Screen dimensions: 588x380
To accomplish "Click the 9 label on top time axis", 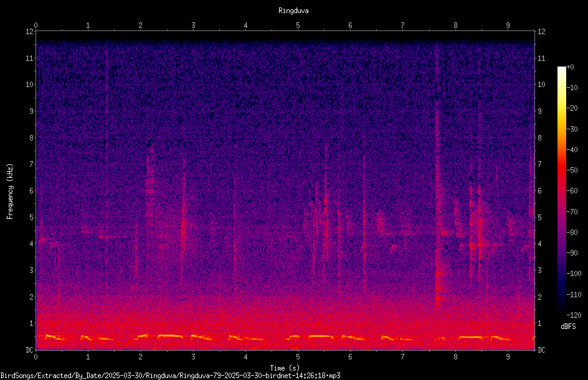I will coord(508,25).
